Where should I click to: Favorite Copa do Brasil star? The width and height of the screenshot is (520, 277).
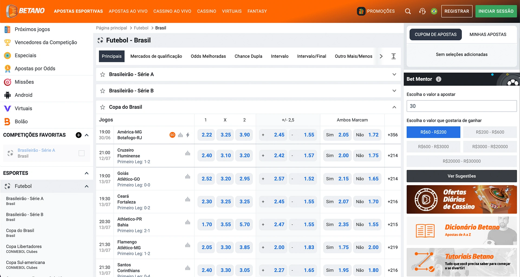click(102, 107)
